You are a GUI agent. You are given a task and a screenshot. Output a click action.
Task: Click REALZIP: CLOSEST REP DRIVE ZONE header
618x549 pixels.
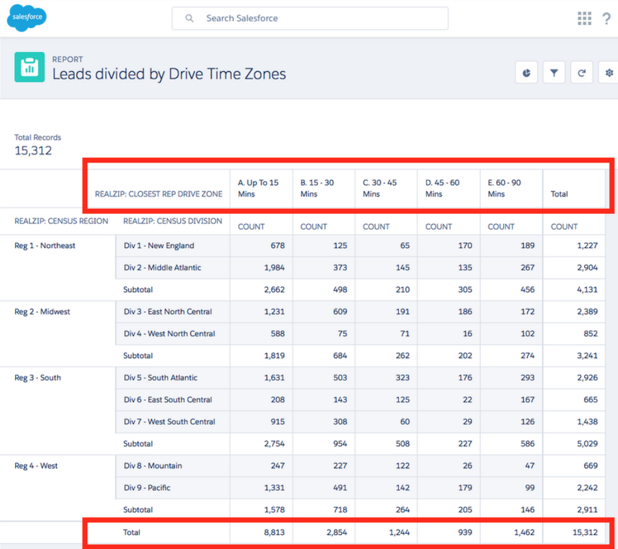pos(159,194)
